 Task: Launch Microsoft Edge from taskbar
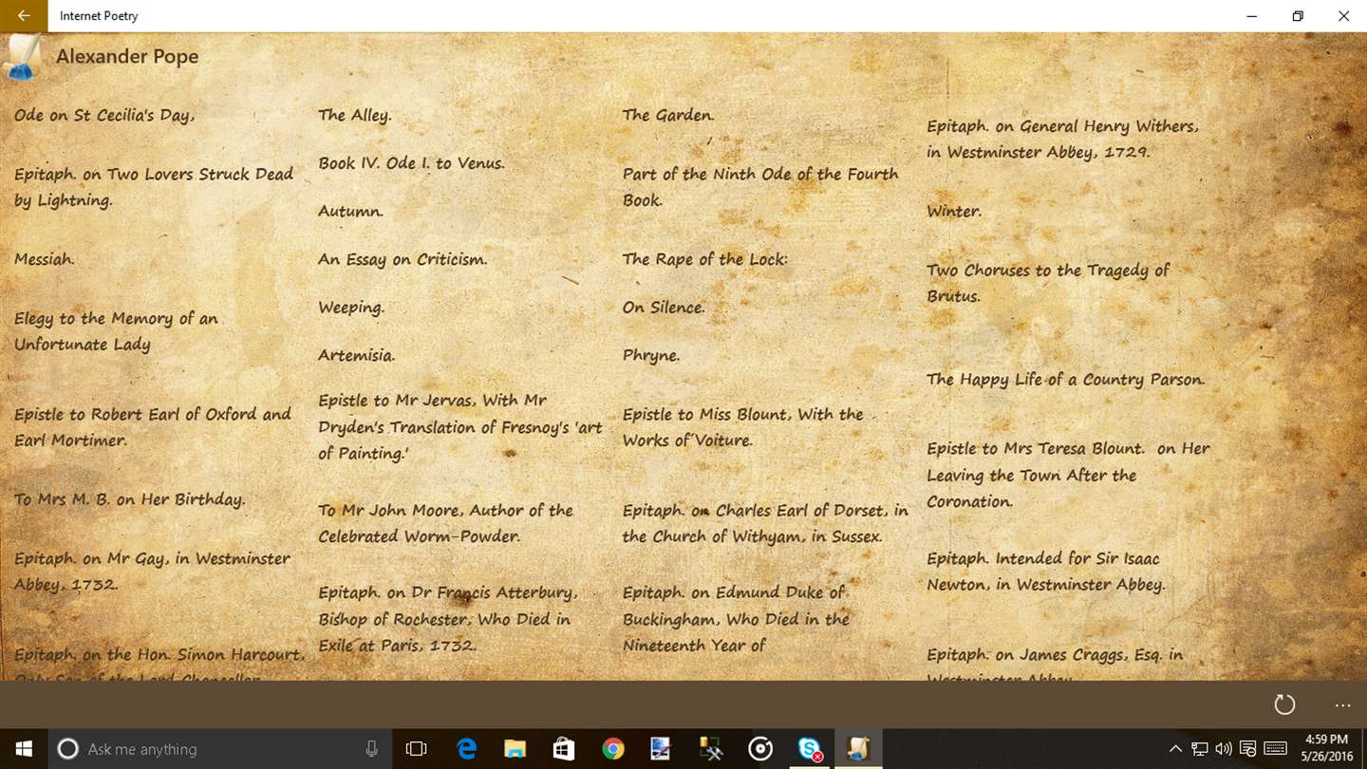tap(466, 749)
